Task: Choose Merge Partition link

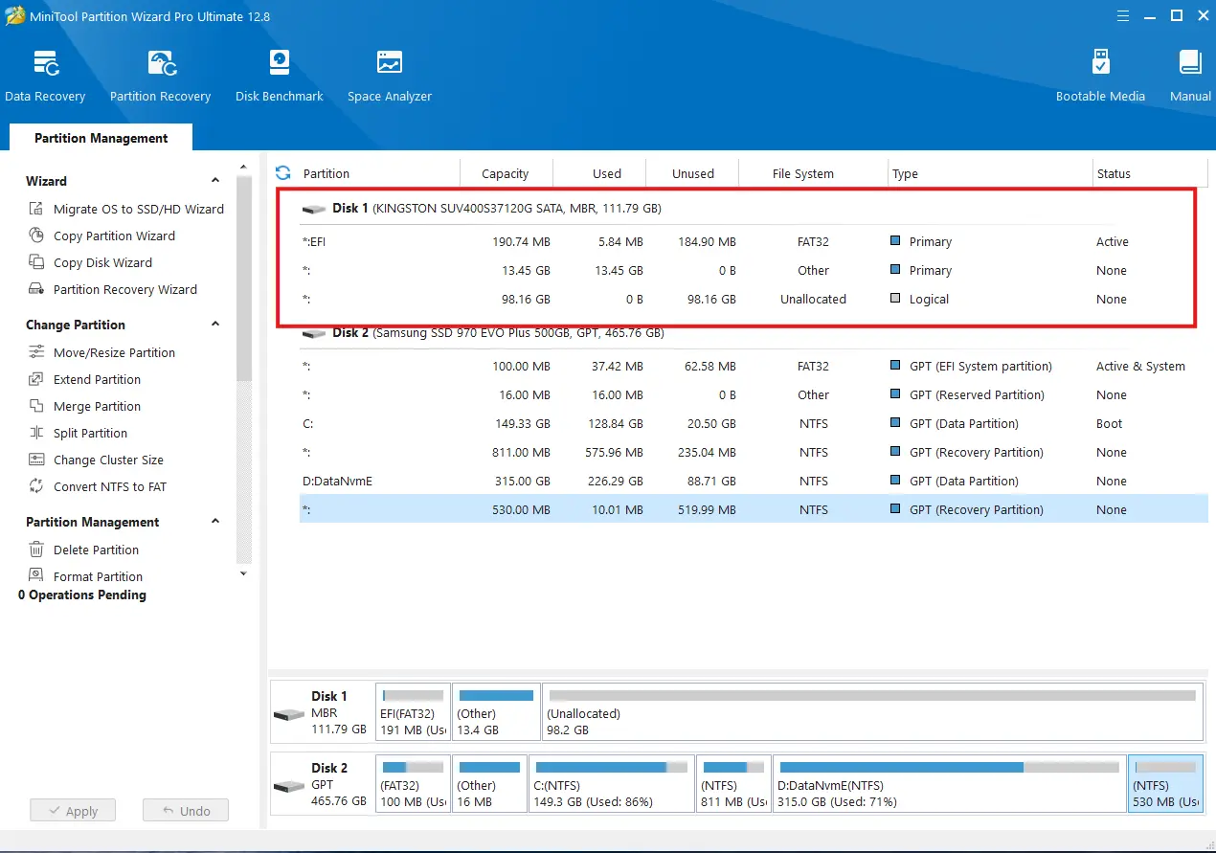Action: click(97, 406)
